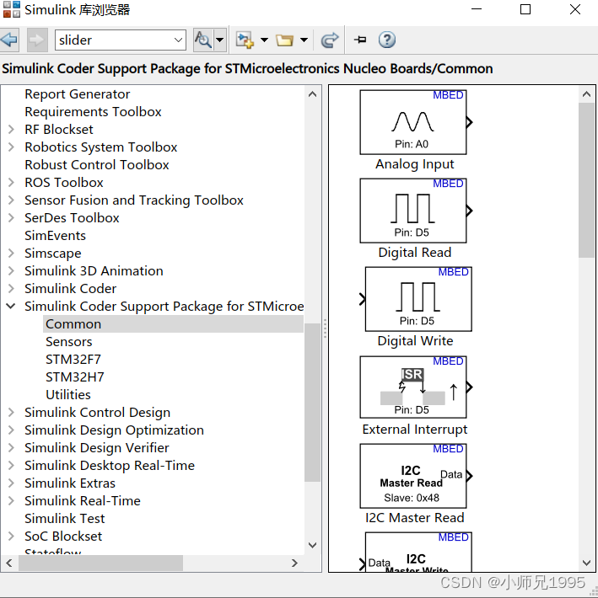Expand the Simulink 3D Animation node

(11, 271)
